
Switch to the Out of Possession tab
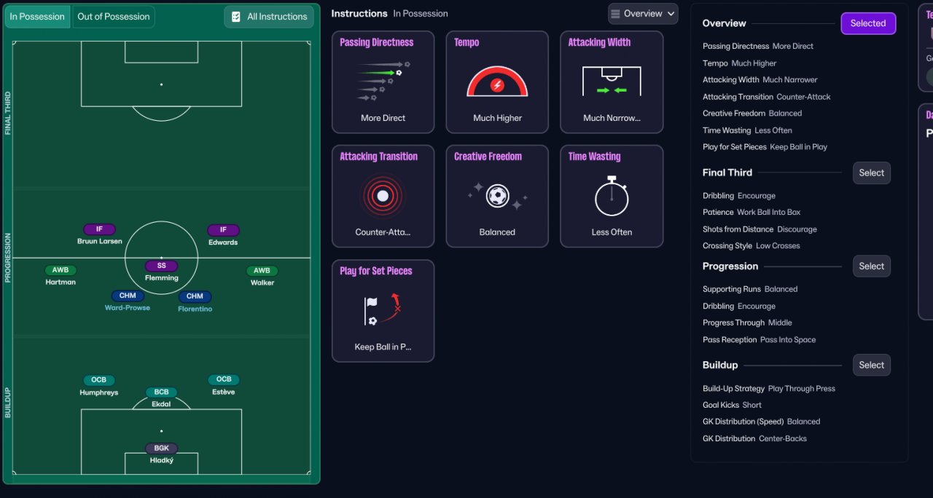114,17
